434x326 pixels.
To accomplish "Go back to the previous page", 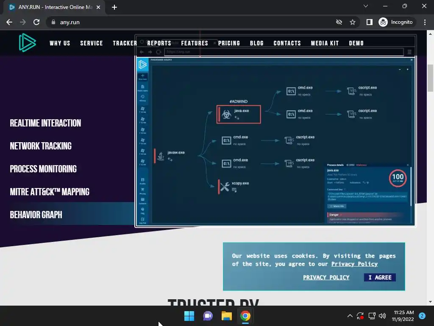I will click(x=9, y=22).
